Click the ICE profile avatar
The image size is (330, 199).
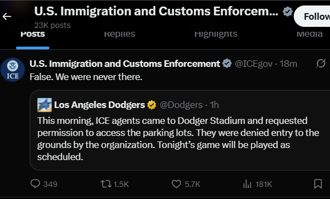click(13, 70)
